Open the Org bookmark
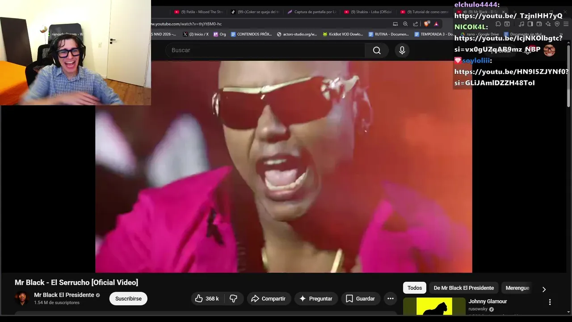 220,34
